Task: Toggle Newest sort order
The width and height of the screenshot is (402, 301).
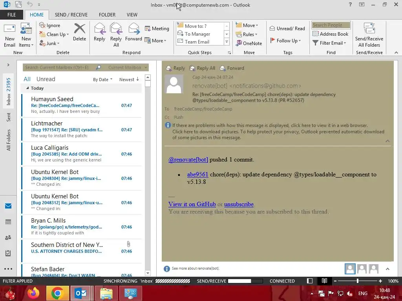Action: 129,80
